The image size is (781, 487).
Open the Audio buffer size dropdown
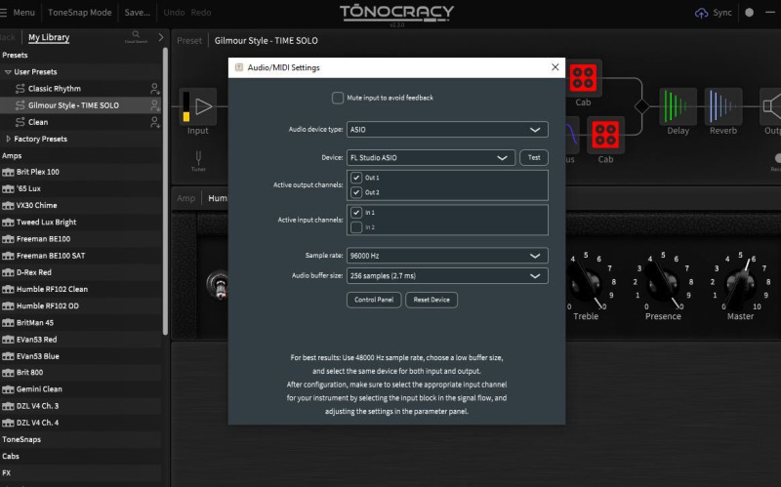pyautogui.click(x=447, y=276)
